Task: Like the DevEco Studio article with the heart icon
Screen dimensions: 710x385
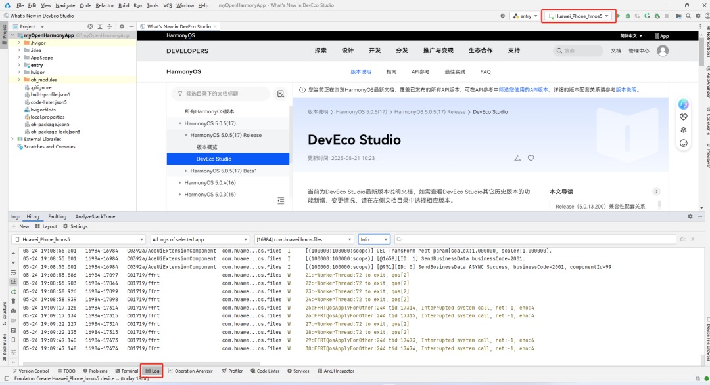Action: pos(531,158)
